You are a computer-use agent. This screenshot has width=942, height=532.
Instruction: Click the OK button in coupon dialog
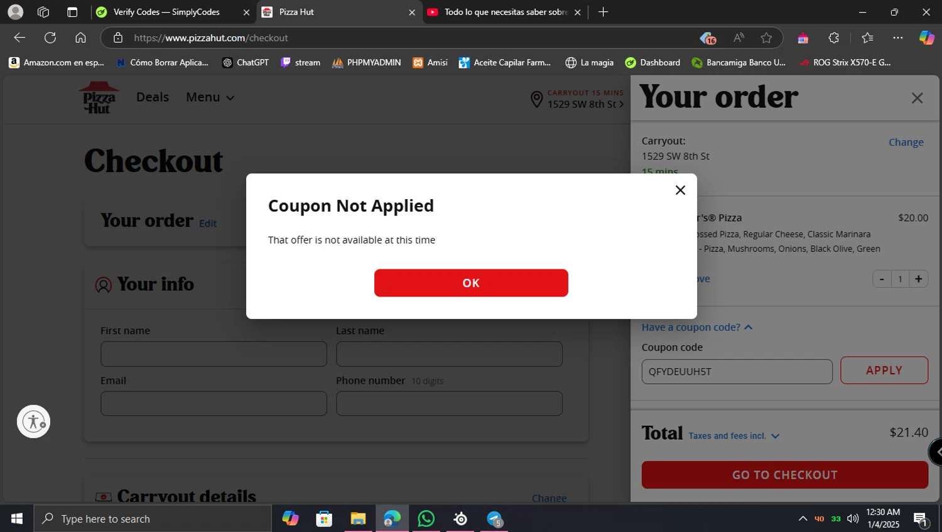pyautogui.click(x=471, y=283)
